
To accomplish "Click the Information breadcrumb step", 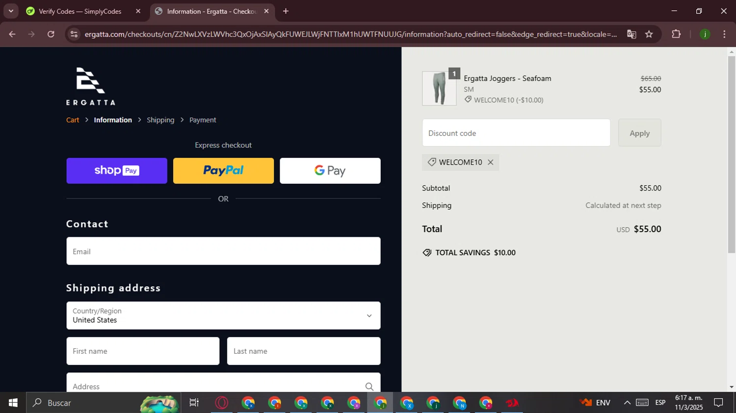I will (x=113, y=120).
